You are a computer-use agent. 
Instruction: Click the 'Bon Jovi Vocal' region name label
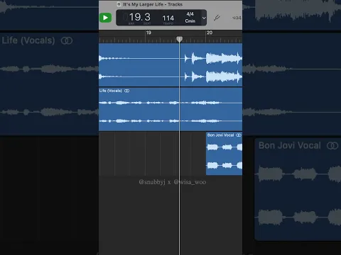click(x=220, y=135)
